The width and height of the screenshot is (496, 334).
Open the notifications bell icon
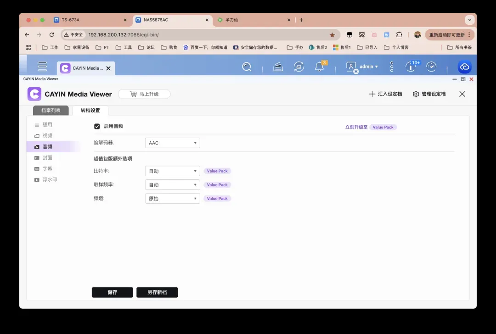[320, 67]
